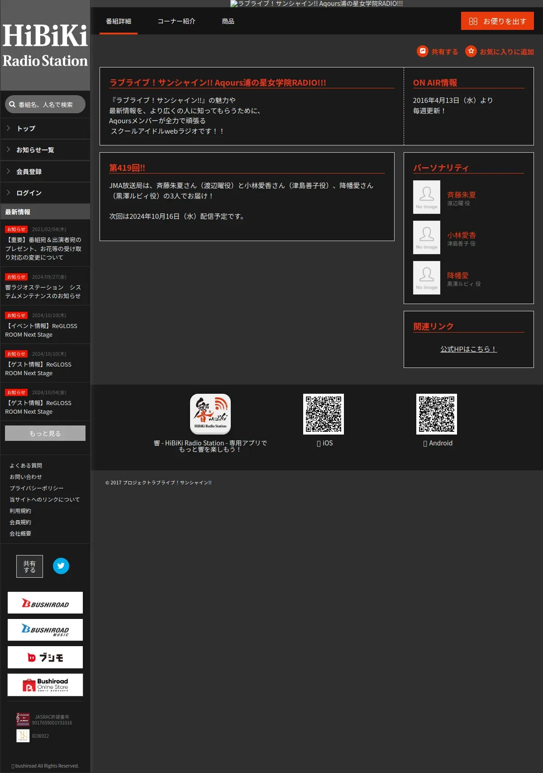
Task: Open the 2024/10/10 【ゲスト情報】ReGLOSS item
Action: (38, 369)
